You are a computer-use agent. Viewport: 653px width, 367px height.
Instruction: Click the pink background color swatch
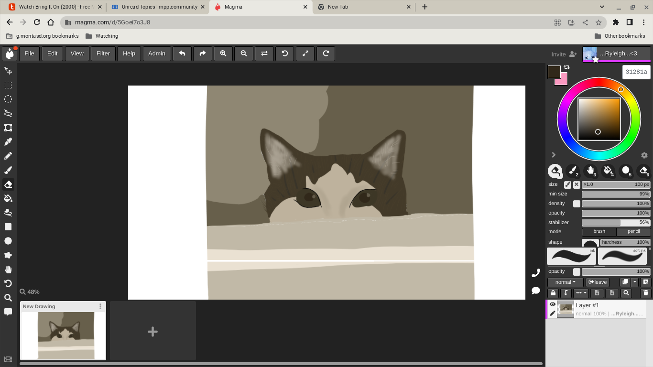563,81
